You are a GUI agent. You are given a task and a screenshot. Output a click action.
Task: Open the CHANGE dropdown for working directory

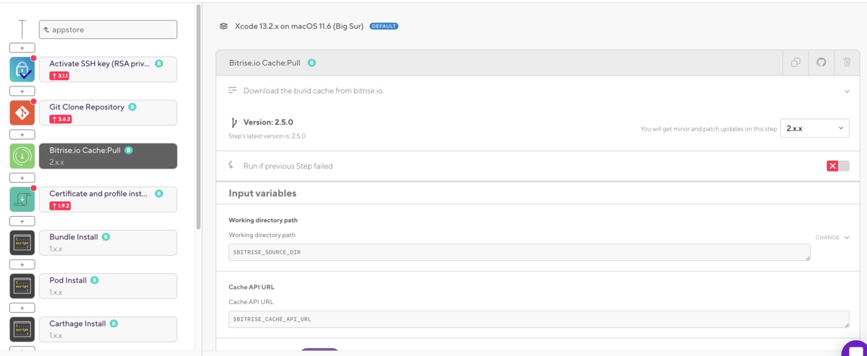[x=832, y=237]
